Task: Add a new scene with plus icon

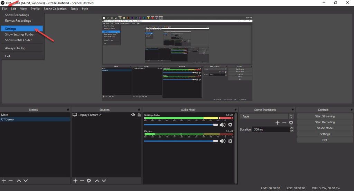Action: click(x=4, y=181)
